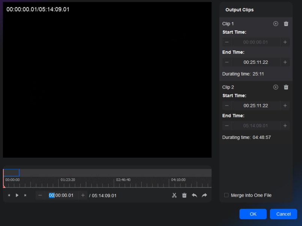Click the scissors split icon
The image size is (302, 226).
coord(174,195)
